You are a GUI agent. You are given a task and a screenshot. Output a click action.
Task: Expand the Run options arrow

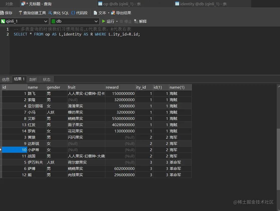coord(117,22)
